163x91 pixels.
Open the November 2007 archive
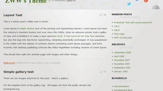(x=122, y=64)
